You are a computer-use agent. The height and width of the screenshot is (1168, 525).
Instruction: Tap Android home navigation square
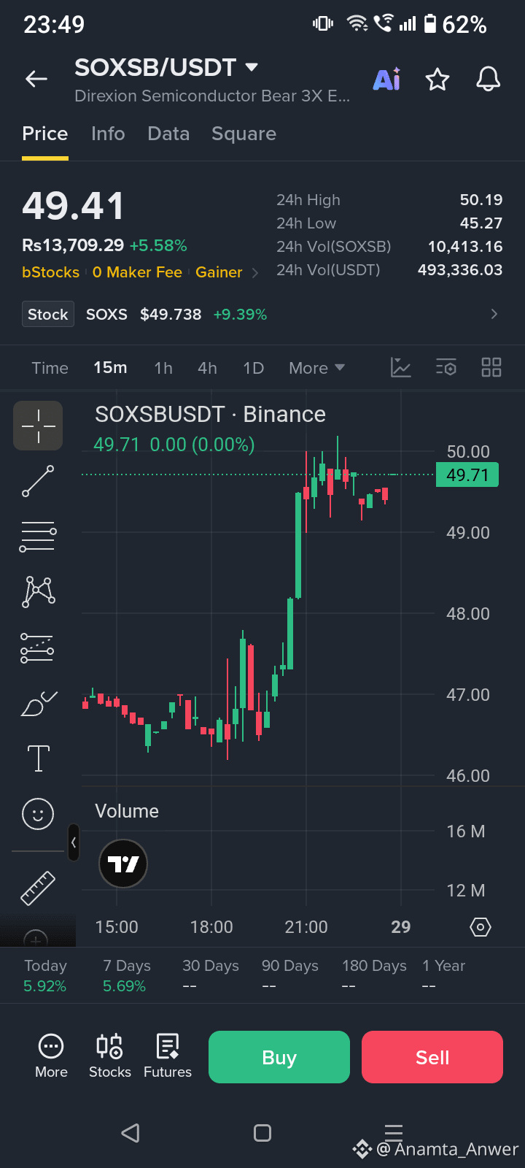tap(262, 1133)
